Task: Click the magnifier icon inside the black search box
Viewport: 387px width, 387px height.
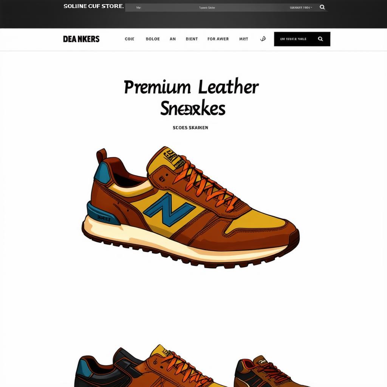Action: click(320, 39)
